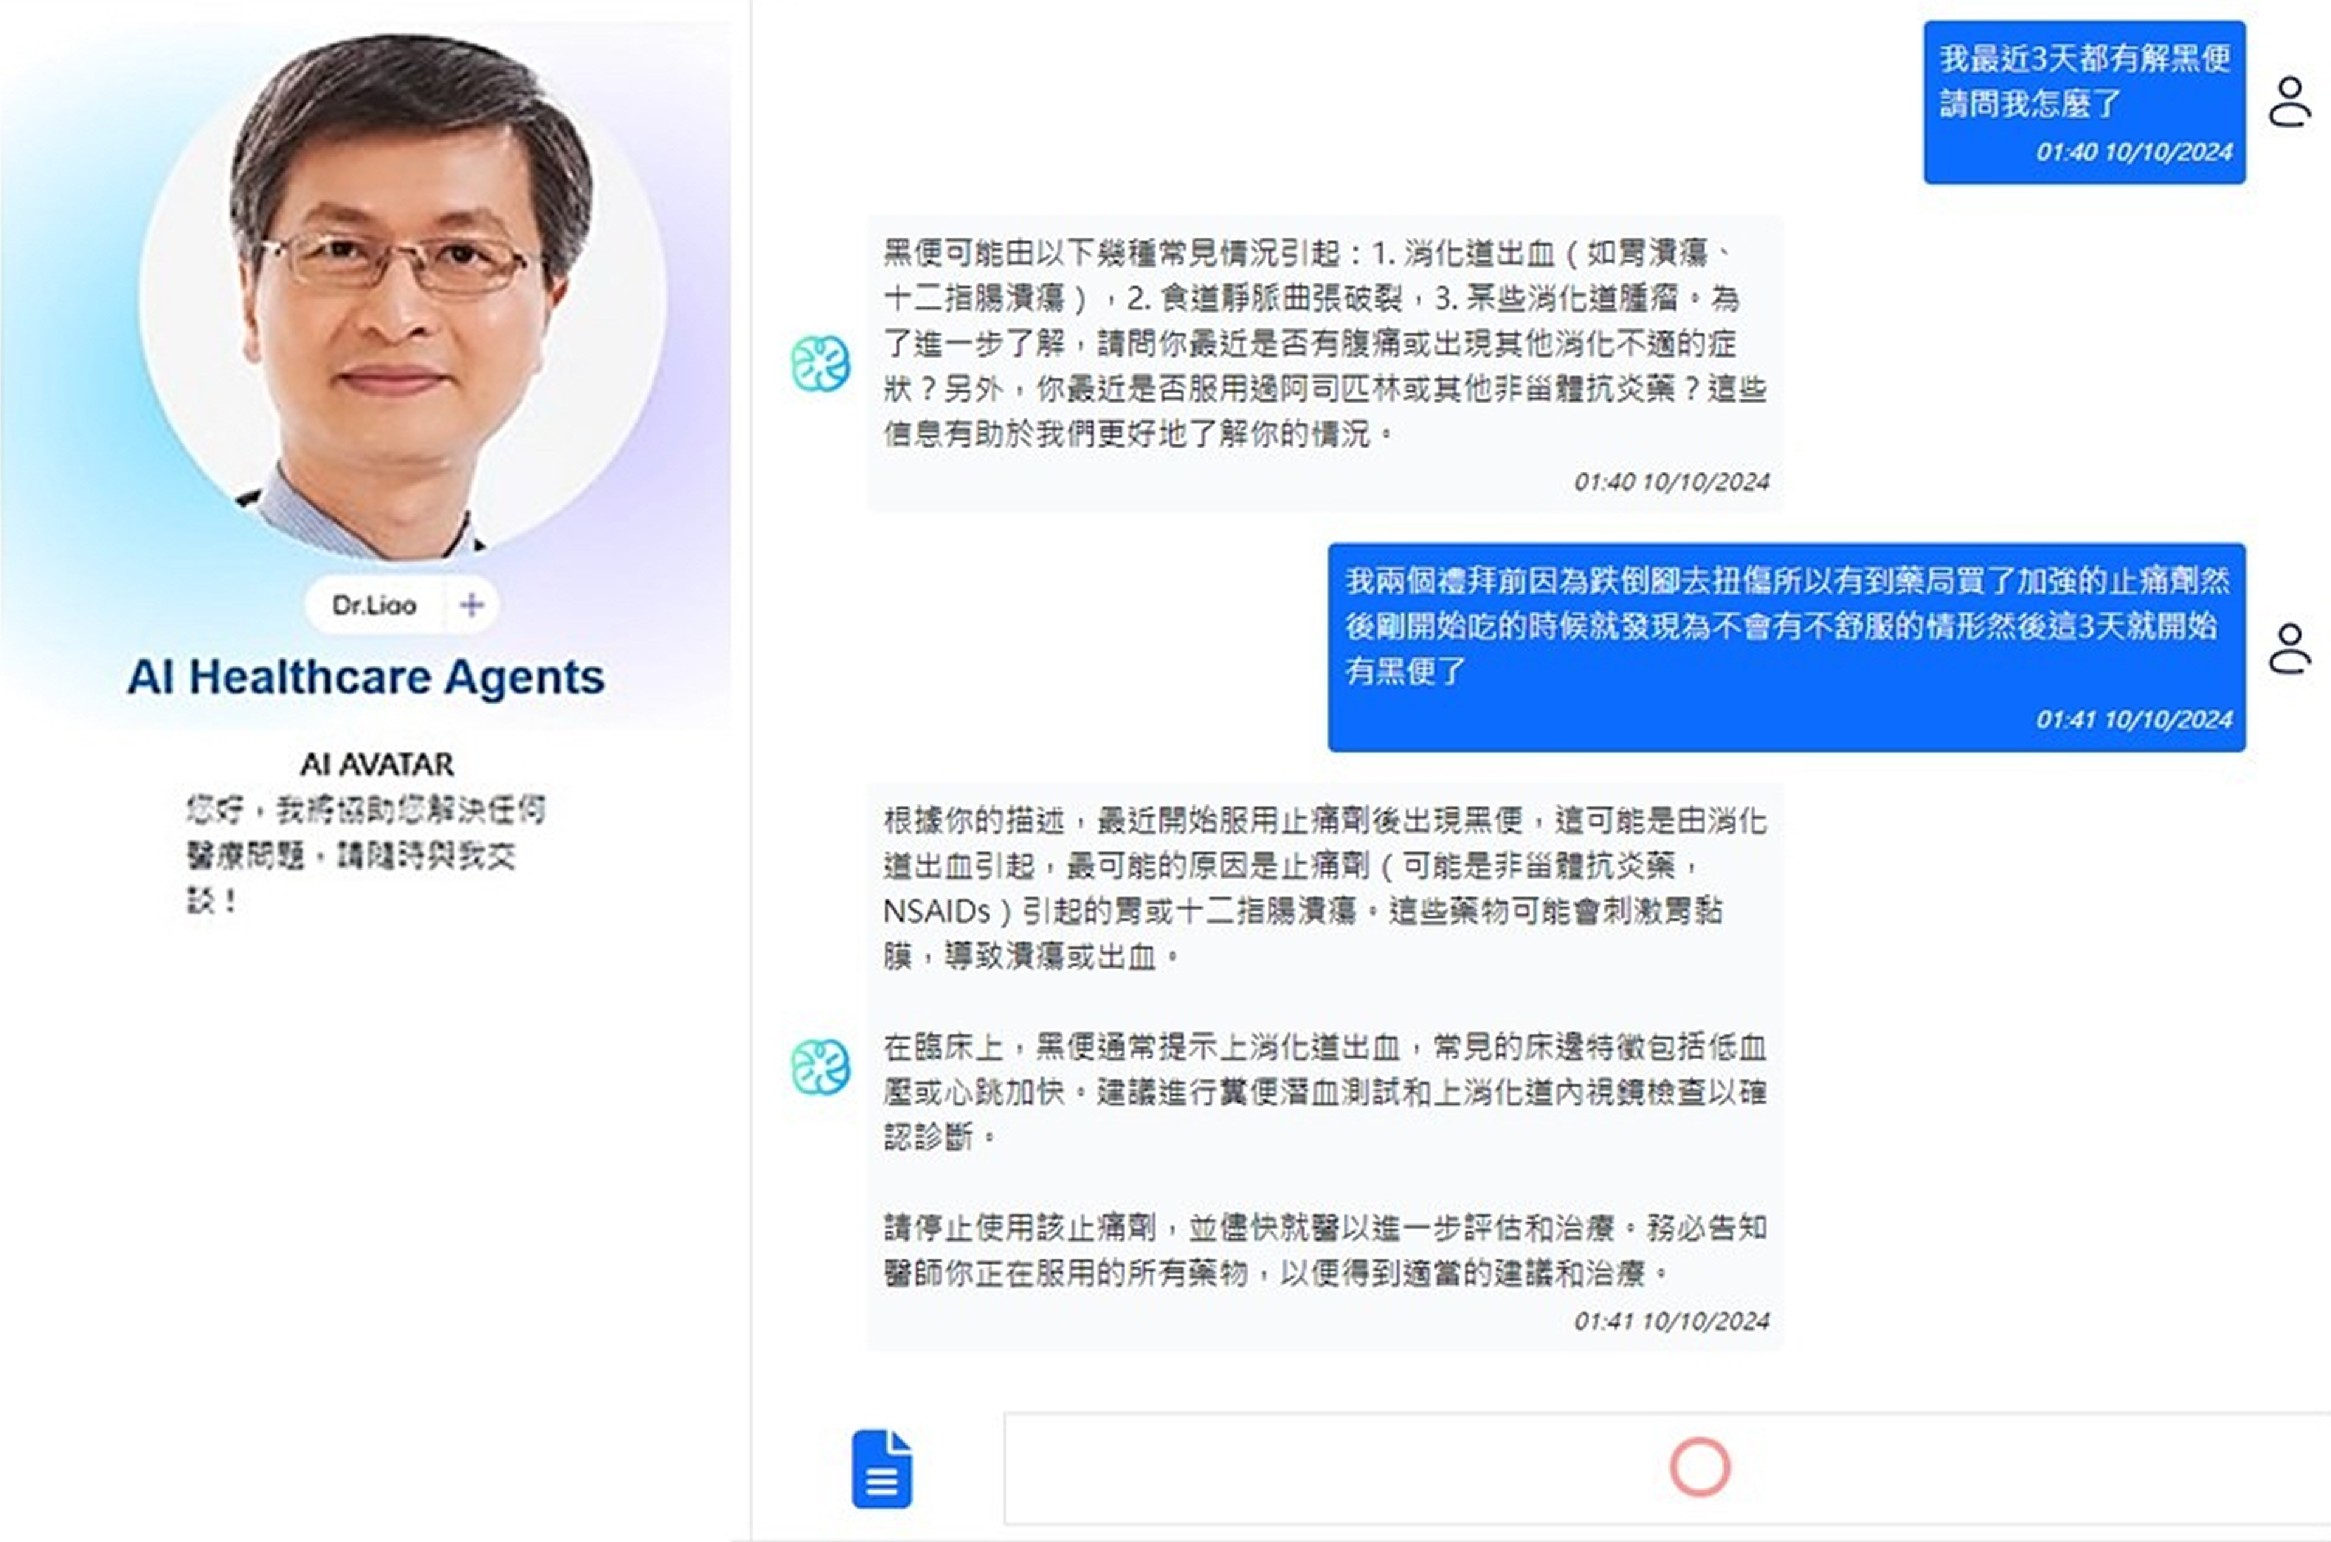Click the AI reply mentioning NSAIDs
2331x1542 pixels.
1324,1067
